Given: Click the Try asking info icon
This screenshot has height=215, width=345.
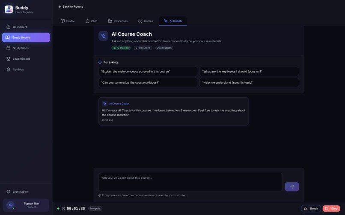Looking at the screenshot, I should [100, 62].
